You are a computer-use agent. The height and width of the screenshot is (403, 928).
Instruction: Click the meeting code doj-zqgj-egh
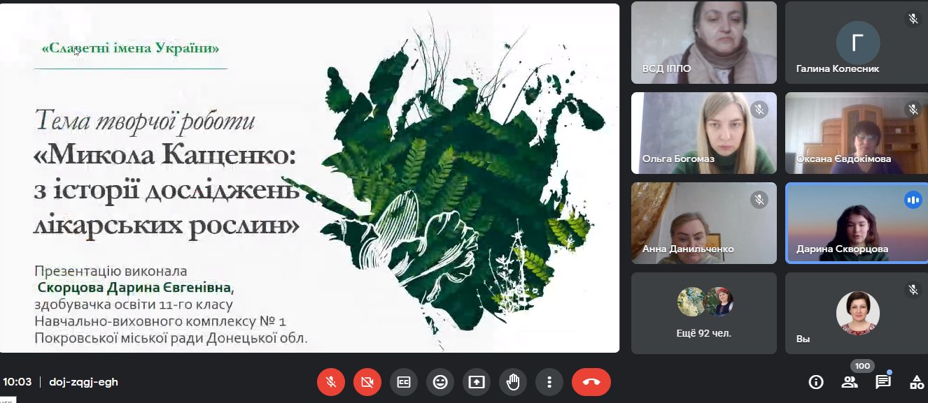click(83, 382)
